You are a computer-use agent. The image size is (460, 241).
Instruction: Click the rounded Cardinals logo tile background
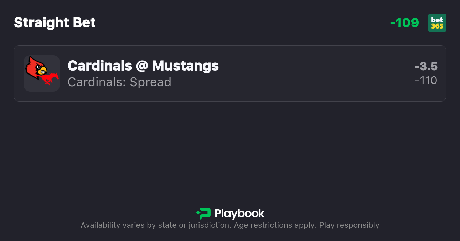42,73
